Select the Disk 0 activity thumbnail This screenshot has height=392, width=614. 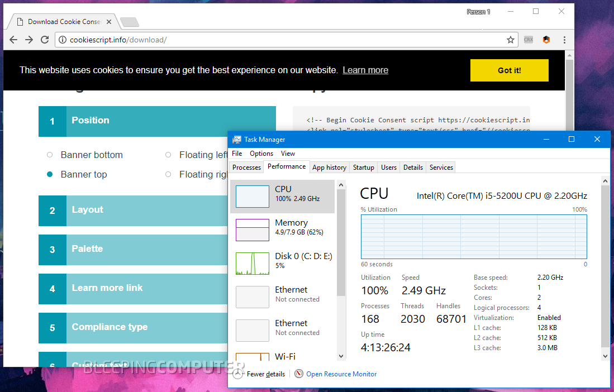[253, 264]
